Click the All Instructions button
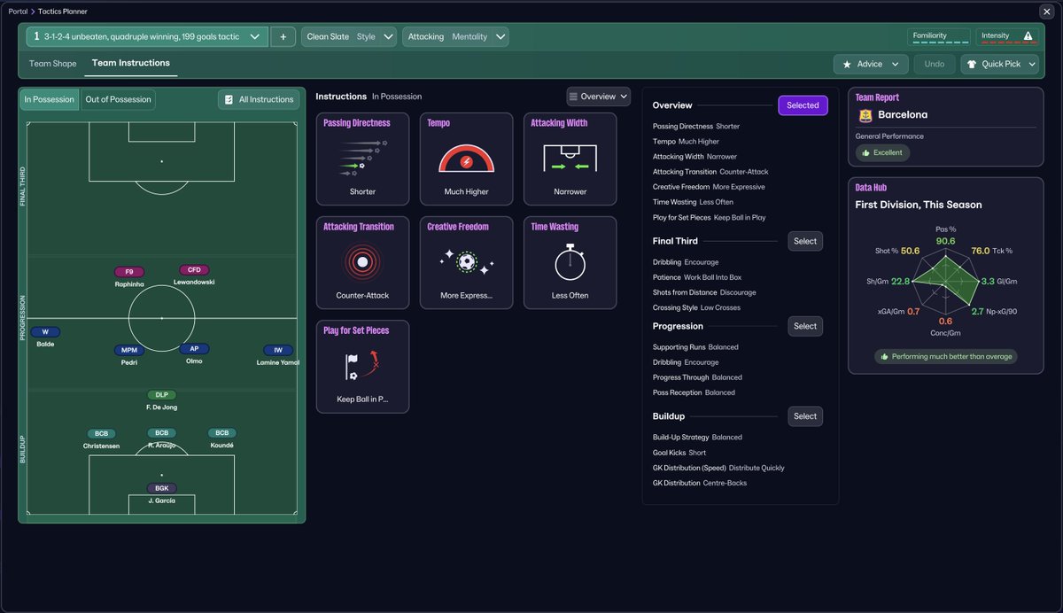Viewport: 1063px width, 613px height. [259, 100]
